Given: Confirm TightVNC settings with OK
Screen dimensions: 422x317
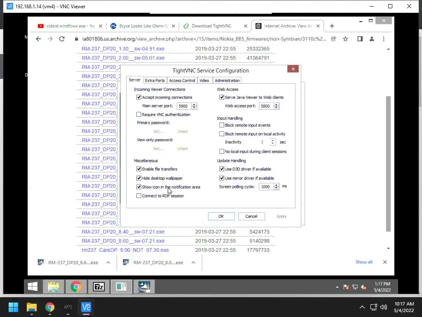Looking at the screenshot, I should coord(221,216).
